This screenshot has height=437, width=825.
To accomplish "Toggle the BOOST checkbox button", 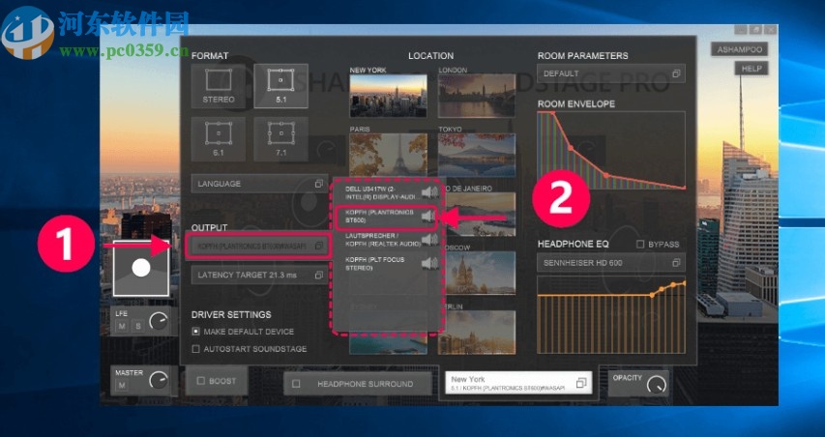I will 217,381.
